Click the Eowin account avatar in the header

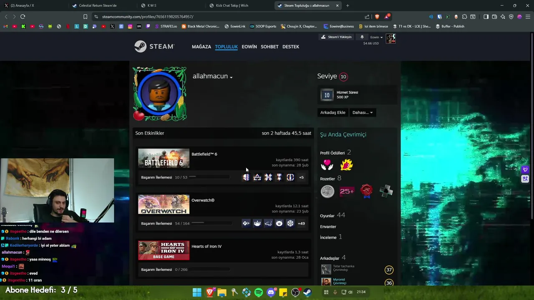(390, 39)
